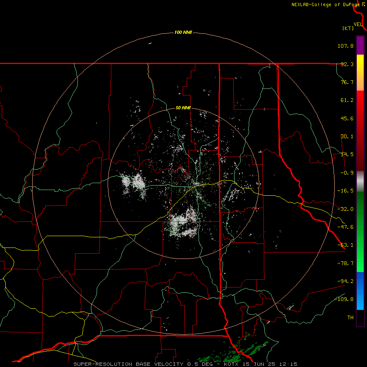Click the 50 NMI range ring label
Image resolution: width=367 pixels, height=367 pixels.
(183, 108)
